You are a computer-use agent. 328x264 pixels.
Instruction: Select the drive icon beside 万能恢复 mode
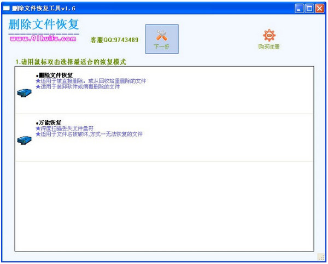(x=25, y=139)
